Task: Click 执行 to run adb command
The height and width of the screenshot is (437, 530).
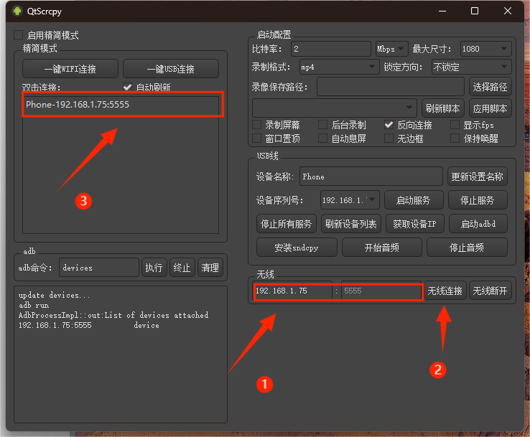Action: (154, 268)
